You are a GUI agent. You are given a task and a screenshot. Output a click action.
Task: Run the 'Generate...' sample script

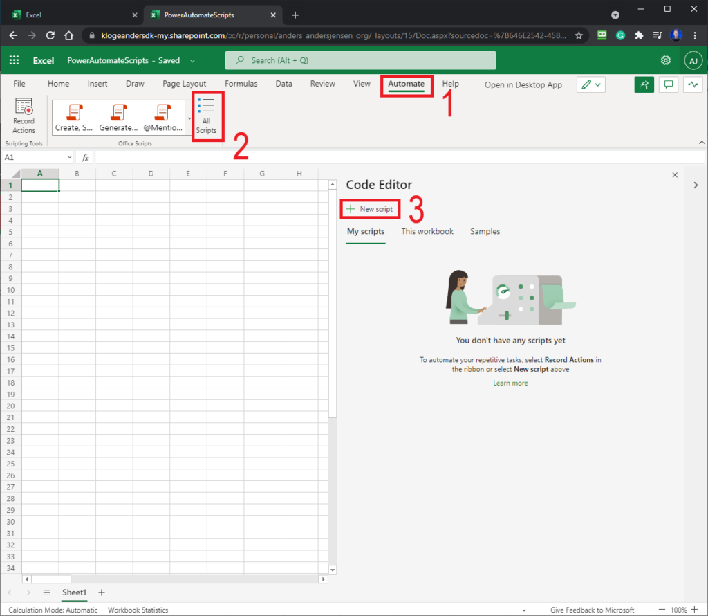118,118
